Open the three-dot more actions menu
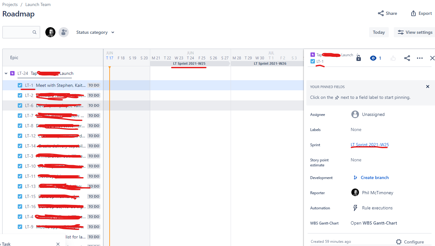Viewport: 435px width, 246px height. pos(420,58)
